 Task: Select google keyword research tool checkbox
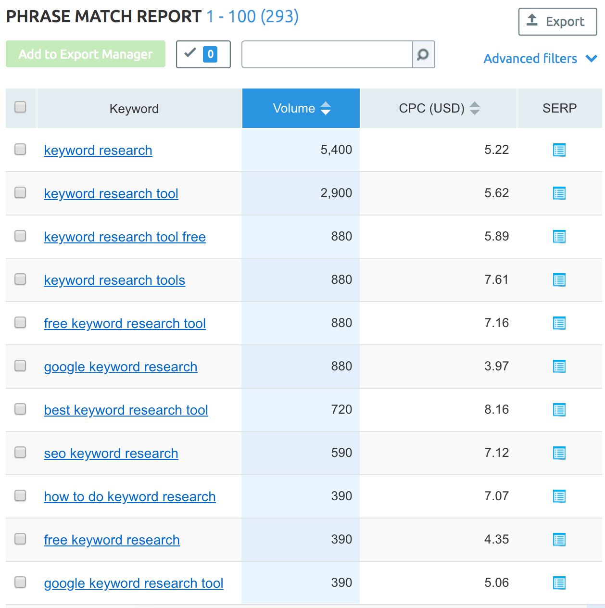coord(20,582)
